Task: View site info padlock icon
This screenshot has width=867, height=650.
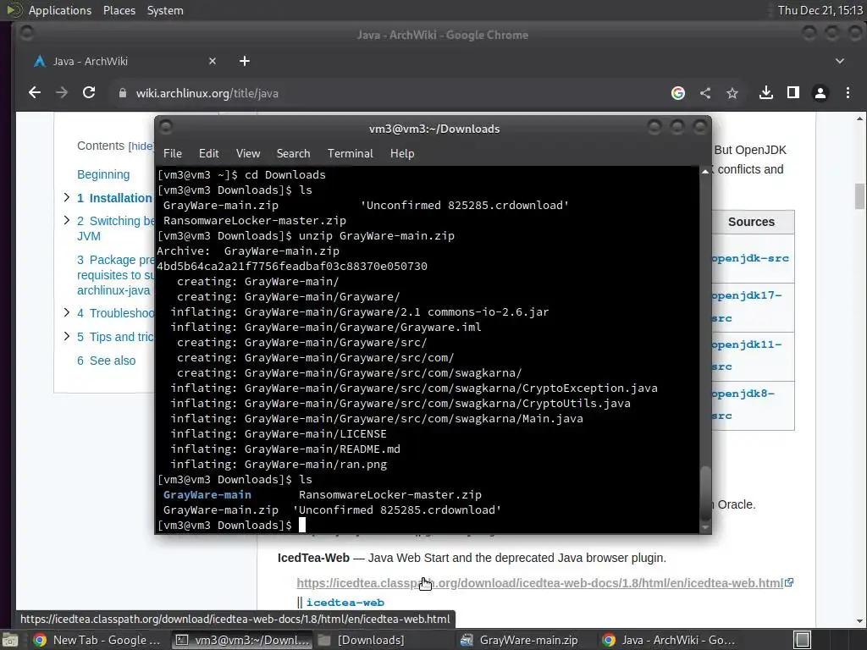Action: coord(123,93)
